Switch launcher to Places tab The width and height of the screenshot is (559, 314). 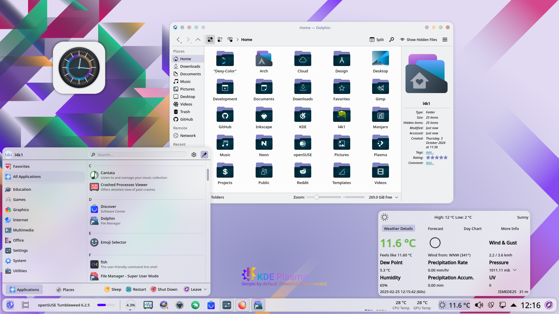(65, 289)
